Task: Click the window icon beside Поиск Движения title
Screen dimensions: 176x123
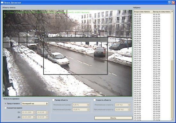Action: [x=2, y=3]
